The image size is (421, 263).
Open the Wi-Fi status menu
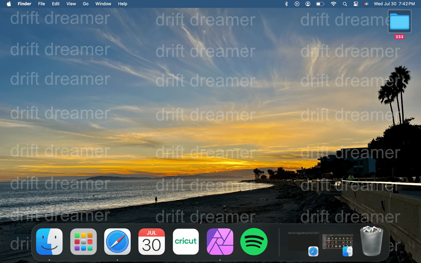coord(333,4)
